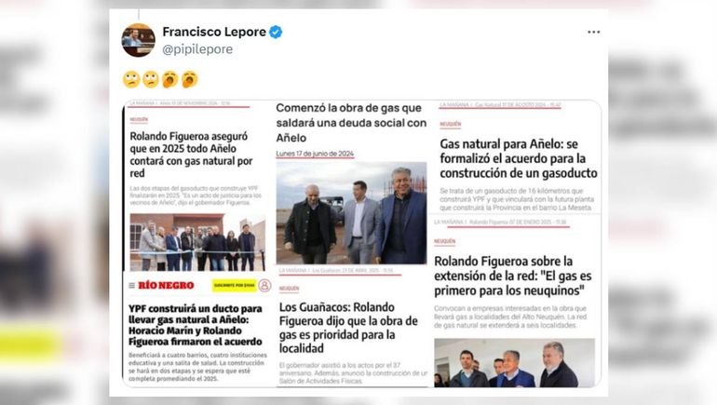Click the NEUQUÉN tag above Los Guañacos
717x405 pixels.
tap(289, 289)
